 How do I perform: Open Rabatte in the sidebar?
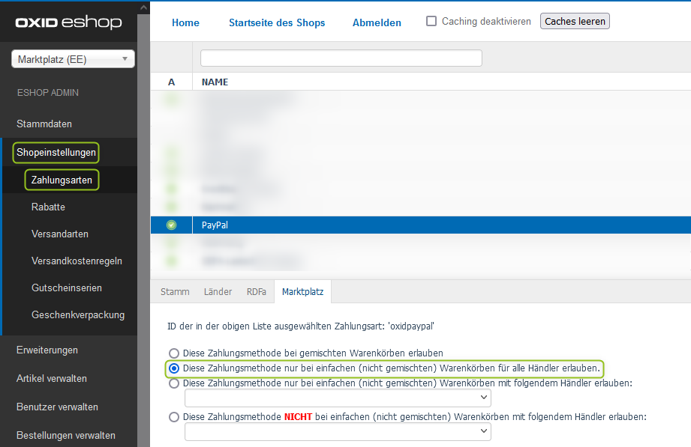click(x=48, y=207)
